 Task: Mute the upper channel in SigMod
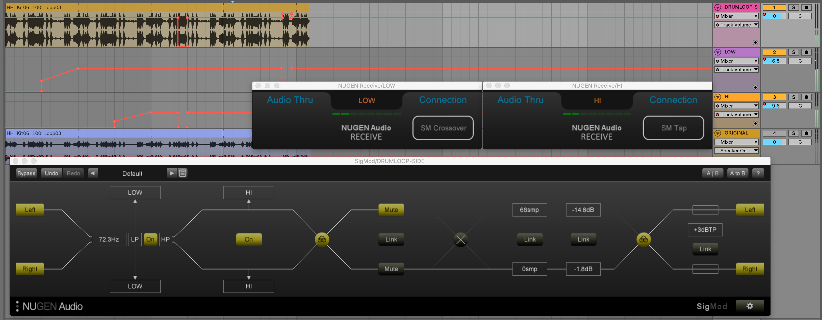click(x=391, y=210)
